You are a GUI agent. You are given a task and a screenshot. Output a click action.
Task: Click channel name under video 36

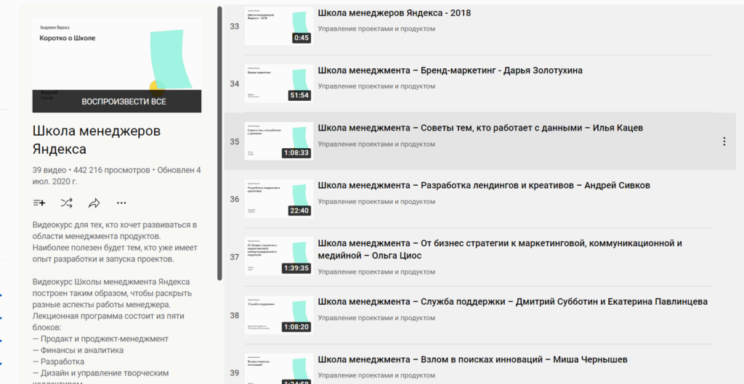[x=376, y=202]
